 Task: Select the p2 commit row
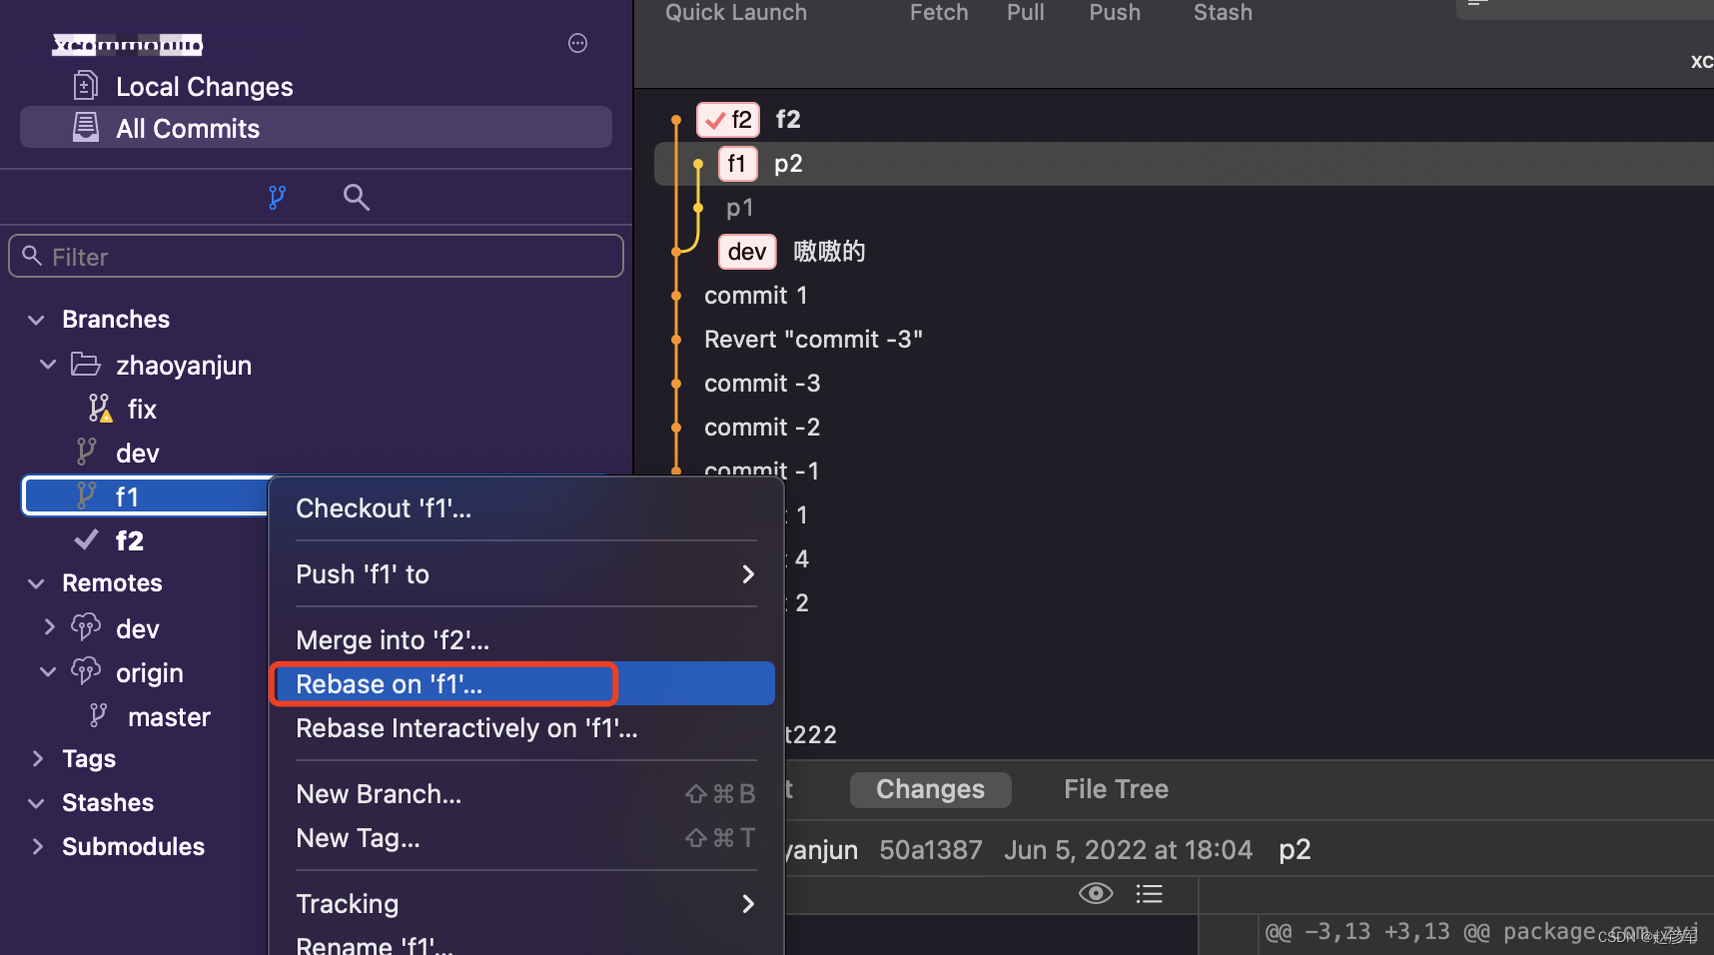point(1184,164)
